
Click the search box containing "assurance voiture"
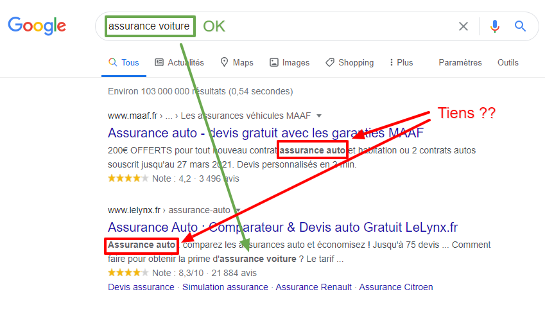click(x=316, y=26)
